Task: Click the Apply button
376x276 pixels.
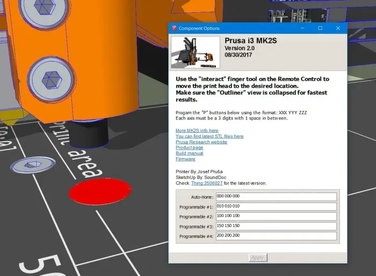Action: pyautogui.click(x=258, y=258)
